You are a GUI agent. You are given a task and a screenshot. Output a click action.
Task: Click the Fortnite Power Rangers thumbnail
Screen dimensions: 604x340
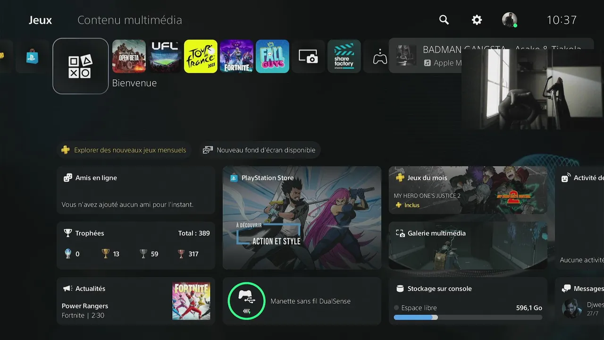tap(191, 301)
